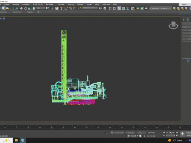
Task: Open the Scripting menu
Action: click(x=70, y=4)
